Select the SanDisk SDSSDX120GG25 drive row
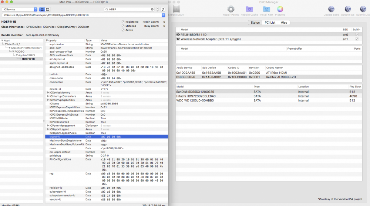 point(269,92)
